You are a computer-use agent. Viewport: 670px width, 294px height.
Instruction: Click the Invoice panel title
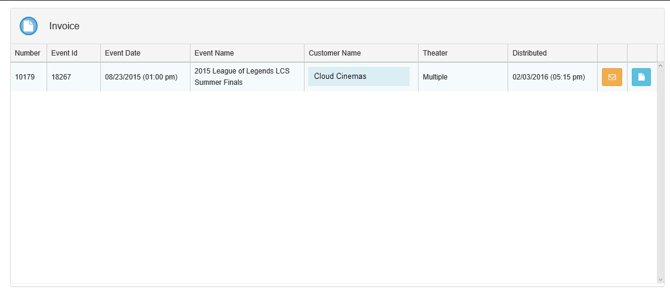pos(64,26)
